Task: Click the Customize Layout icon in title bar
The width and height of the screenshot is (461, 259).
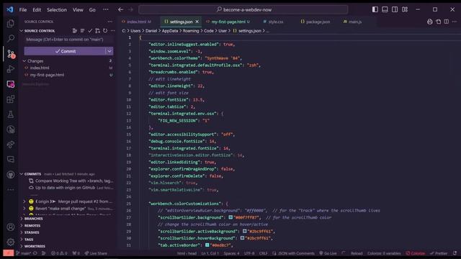Action: (x=405, y=9)
